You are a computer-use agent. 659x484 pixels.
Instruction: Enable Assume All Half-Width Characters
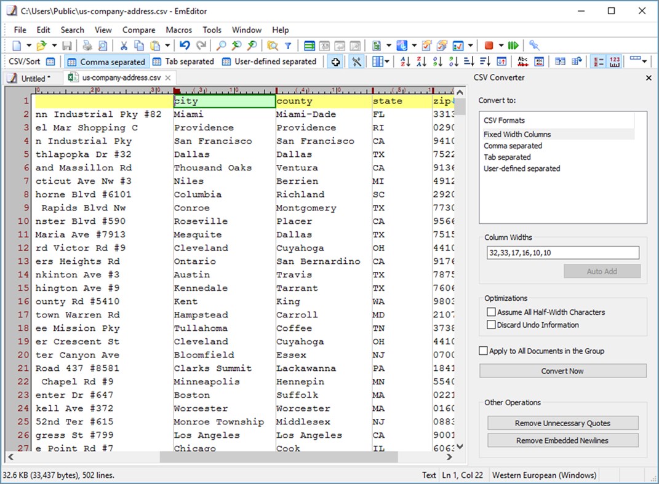tap(491, 312)
